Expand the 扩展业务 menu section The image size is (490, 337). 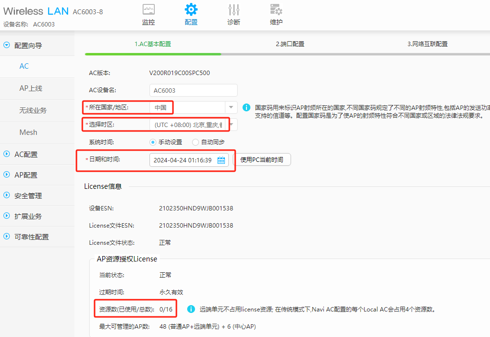coord(37,216)
